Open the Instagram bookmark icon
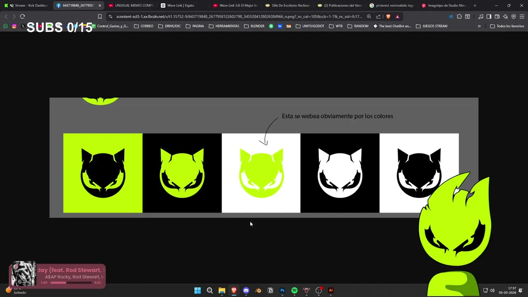Image resolution: width=528 pixels, height=297 pixels. pos(14,26)
